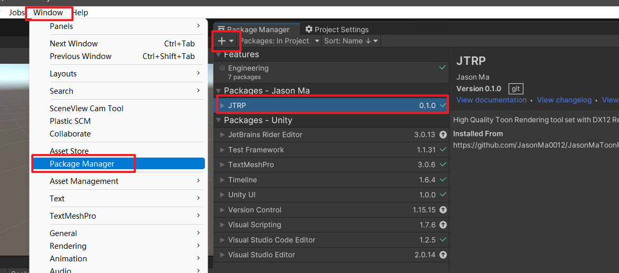Click the Jason Ma author name
Image resolution: width=619 pixels, height=273 pixels.
(473, 77)
